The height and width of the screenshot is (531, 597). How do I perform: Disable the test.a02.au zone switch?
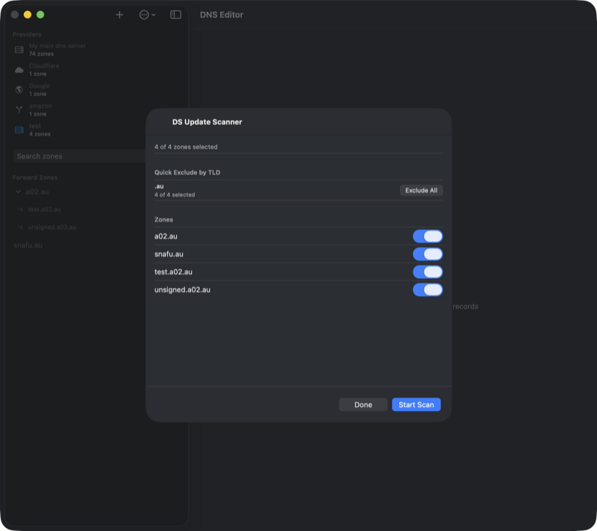click(x=428, y=271)
